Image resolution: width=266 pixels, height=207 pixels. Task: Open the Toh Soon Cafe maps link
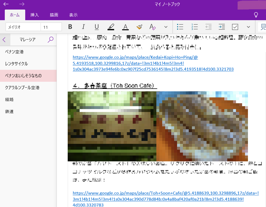[x=166, y=199]
